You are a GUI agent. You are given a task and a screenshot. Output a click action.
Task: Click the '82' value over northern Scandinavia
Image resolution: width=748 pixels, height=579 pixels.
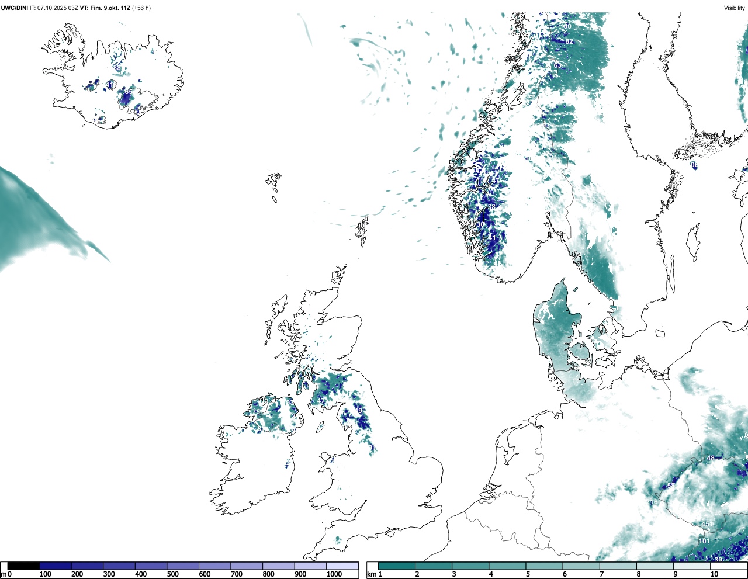pyautogui.click(x=569, y=42)
